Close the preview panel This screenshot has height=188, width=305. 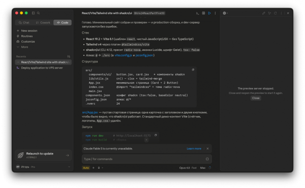coord(288,13)
